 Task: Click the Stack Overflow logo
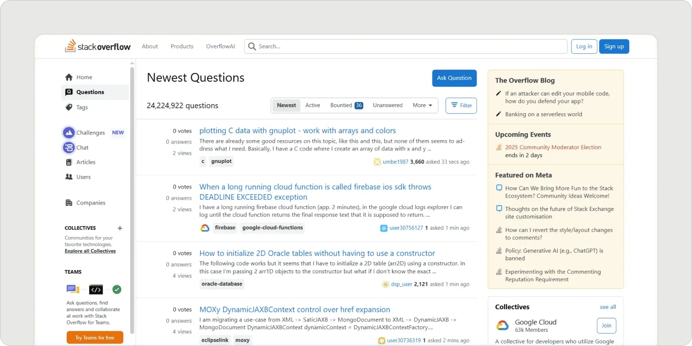tap(98, 46)
